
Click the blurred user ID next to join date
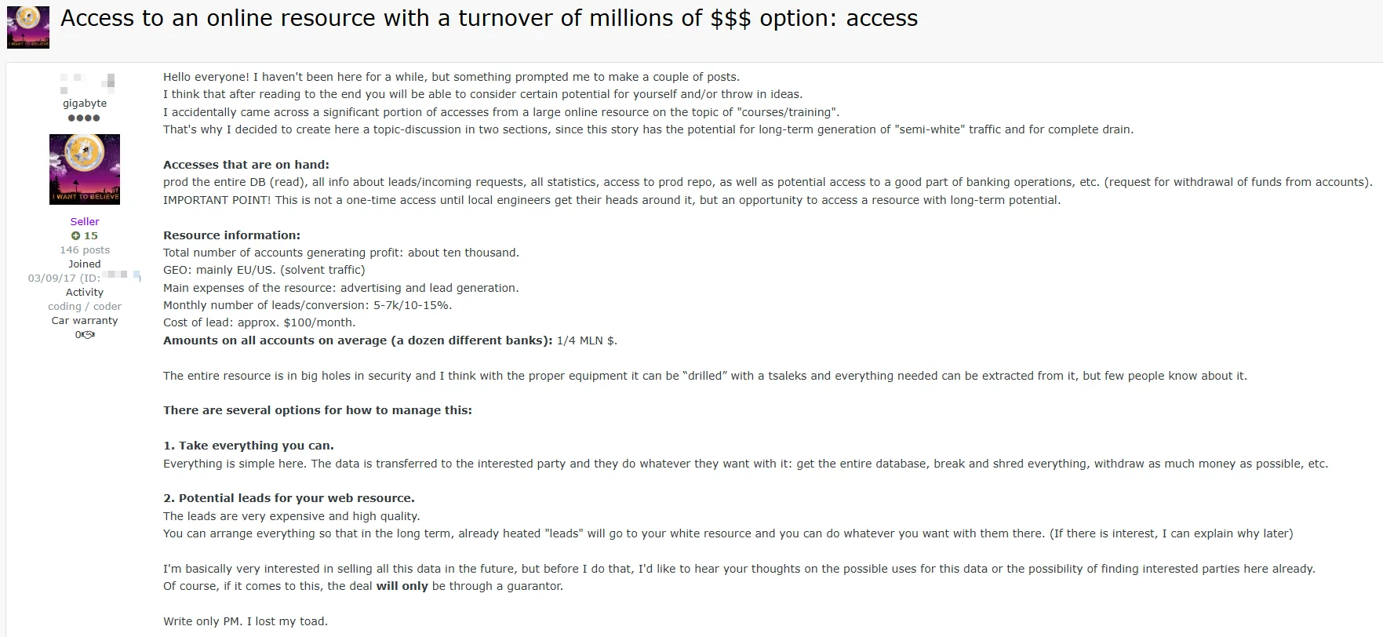pyautogui.click(x=122, y=275)
